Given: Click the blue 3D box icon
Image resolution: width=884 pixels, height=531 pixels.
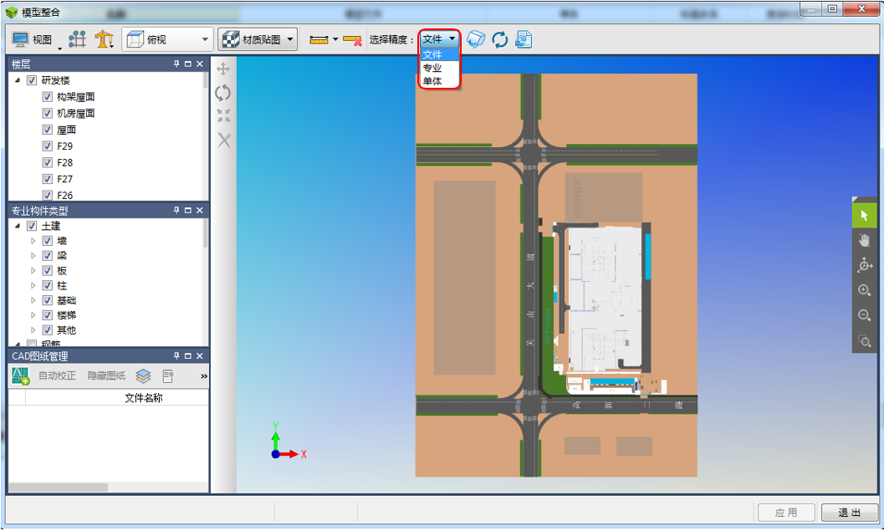Looking at the screenshot, I should point(475,39).
